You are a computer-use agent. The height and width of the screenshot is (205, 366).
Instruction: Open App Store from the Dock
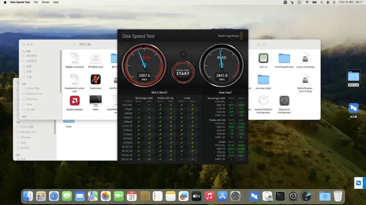(222, 196)
